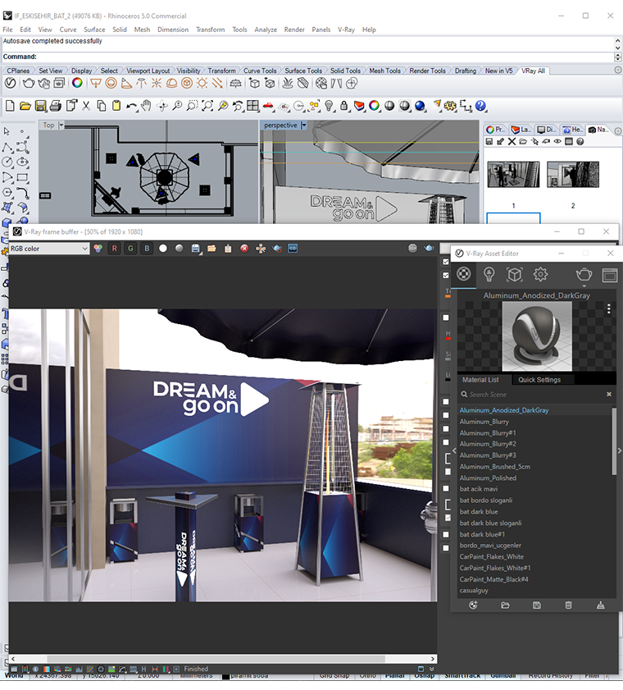The width and height of the screenshot is (623, 690).
Task: Open the Top viewport title dropdown arrow
Action: tap(61, 126)
